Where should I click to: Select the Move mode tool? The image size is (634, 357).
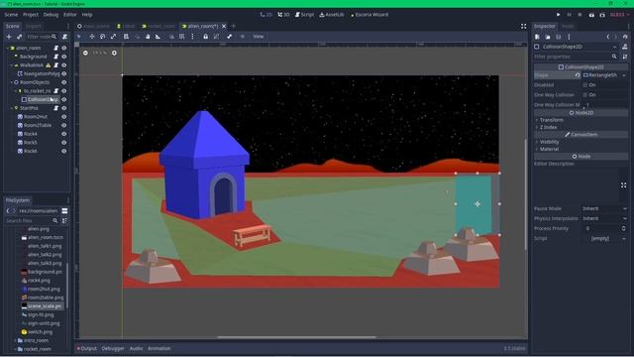(92, 37)
